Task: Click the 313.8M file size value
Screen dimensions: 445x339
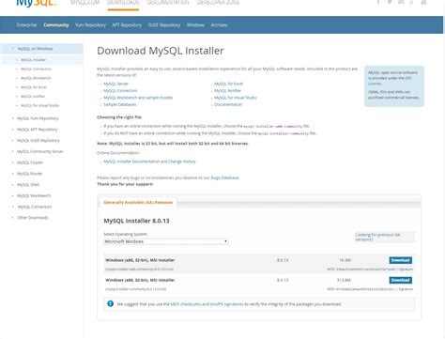Action: [344, 280]
